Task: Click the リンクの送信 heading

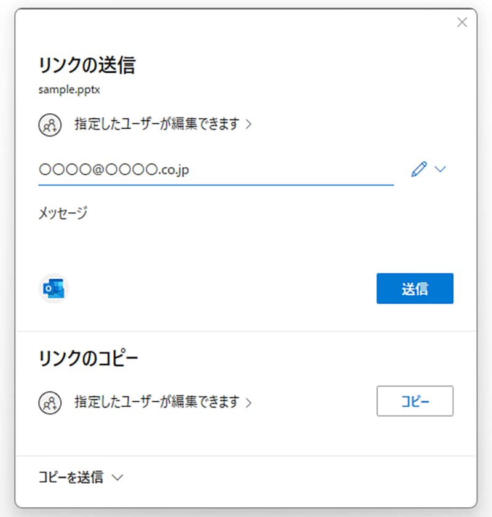Action: [x=87, y=65]
